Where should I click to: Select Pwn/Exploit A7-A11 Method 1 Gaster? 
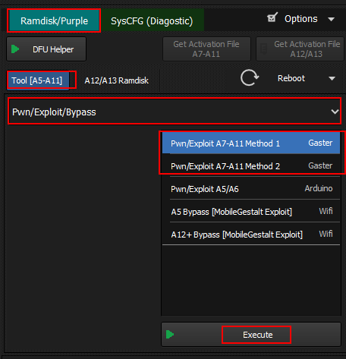[x=251, y=143]
